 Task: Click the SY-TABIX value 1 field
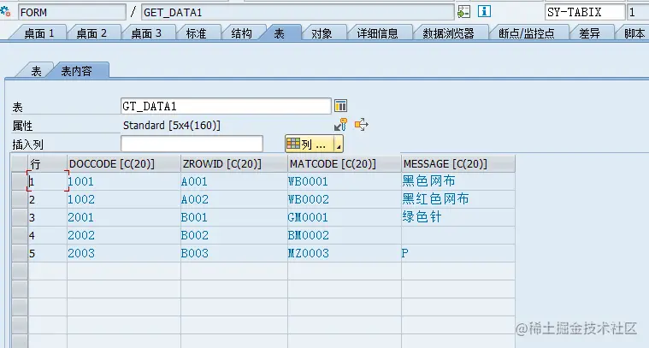click(x=638, y=12)
